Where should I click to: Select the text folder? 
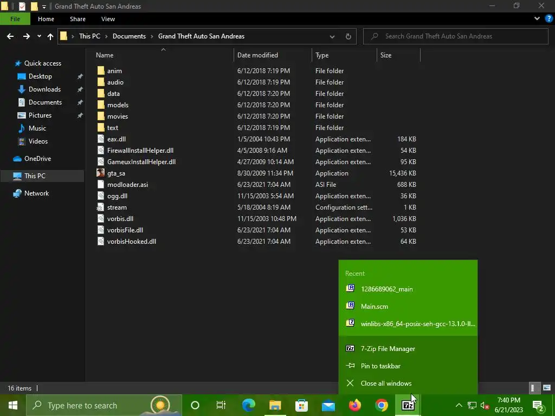click(x=113, y=127)
